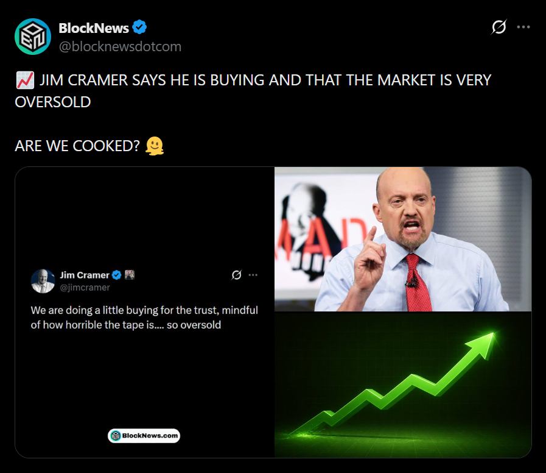Open the BlockNews post's more options menu
Screen dimensions: 546x473
(523, 27)
